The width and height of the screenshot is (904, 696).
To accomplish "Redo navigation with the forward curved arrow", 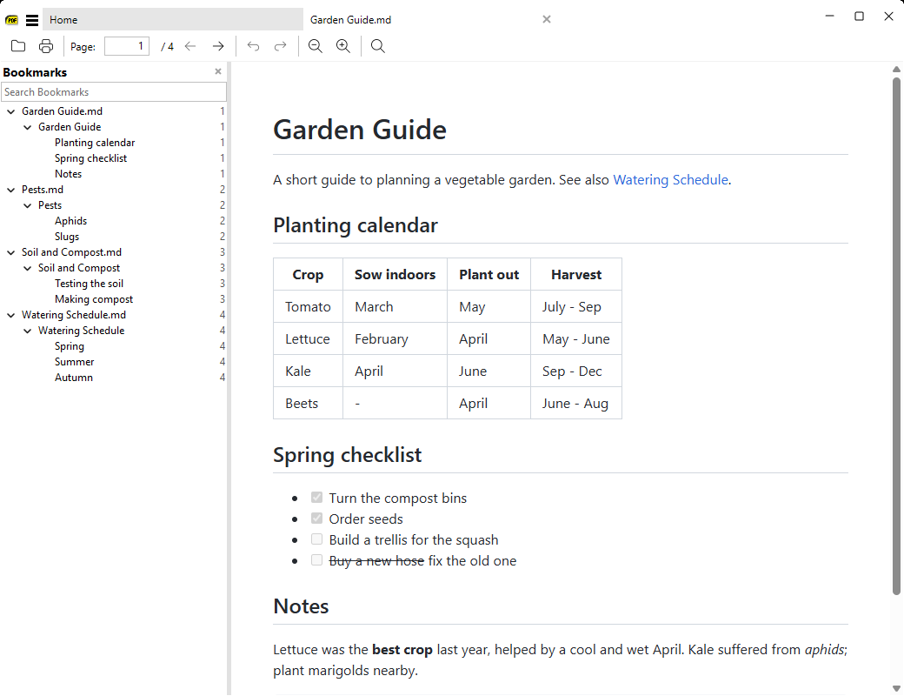I will [280, 46].
